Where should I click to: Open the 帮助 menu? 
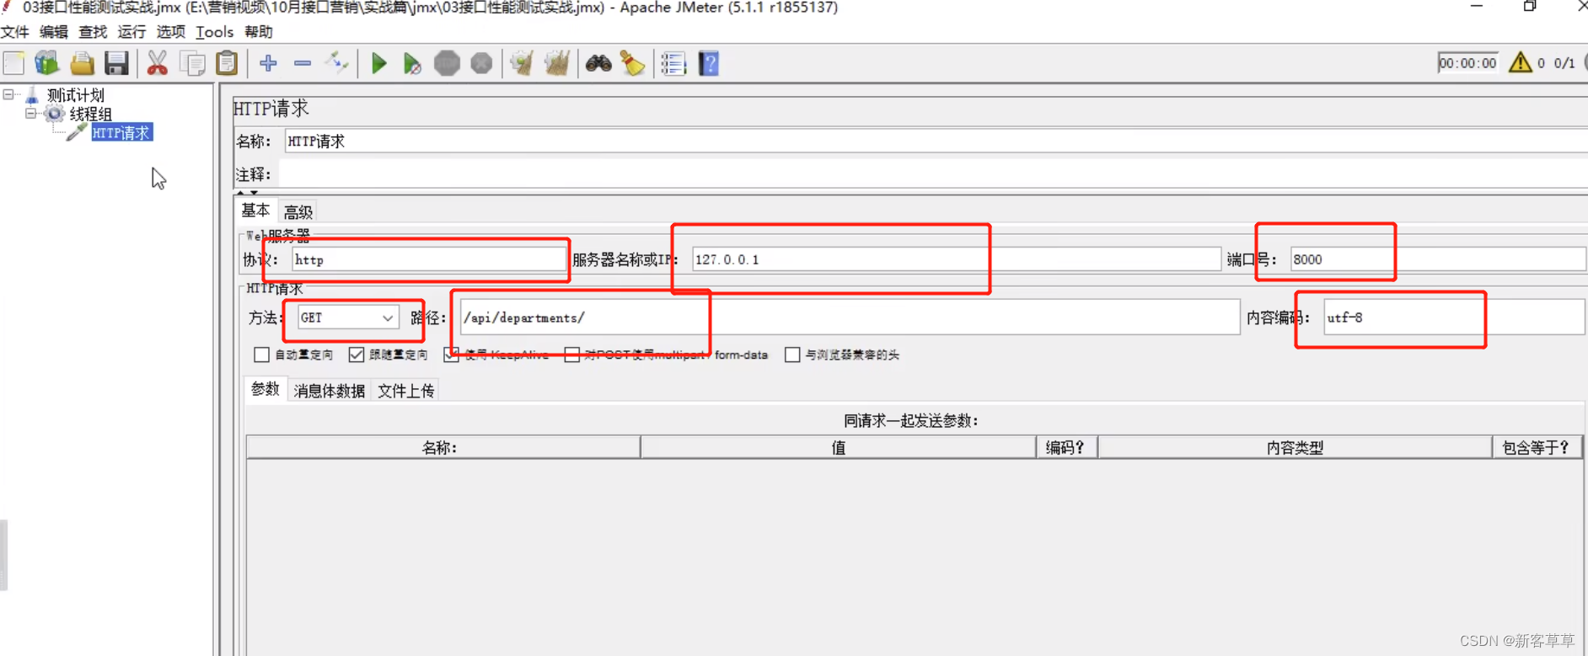click(x=259, y=32)
